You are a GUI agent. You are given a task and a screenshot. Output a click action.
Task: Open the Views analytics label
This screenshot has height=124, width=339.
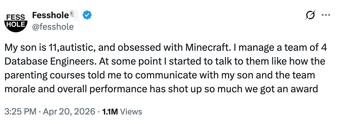131,112
